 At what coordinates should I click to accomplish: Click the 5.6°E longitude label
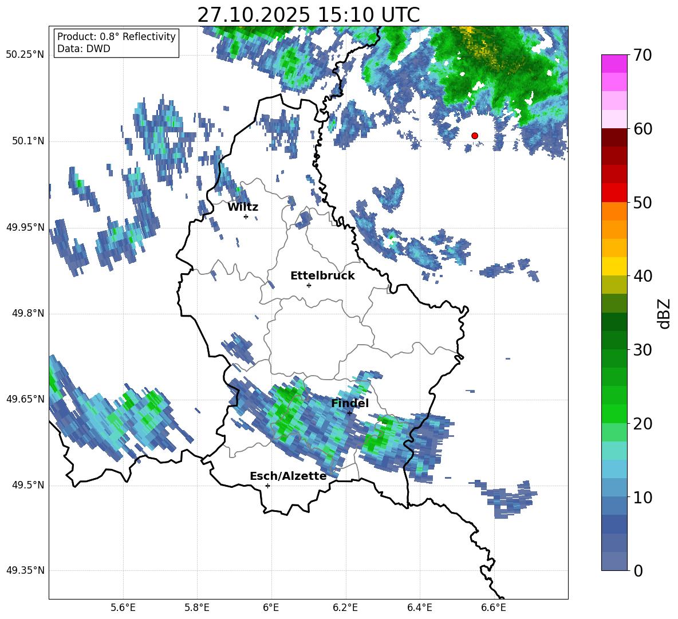coord(123,608)
